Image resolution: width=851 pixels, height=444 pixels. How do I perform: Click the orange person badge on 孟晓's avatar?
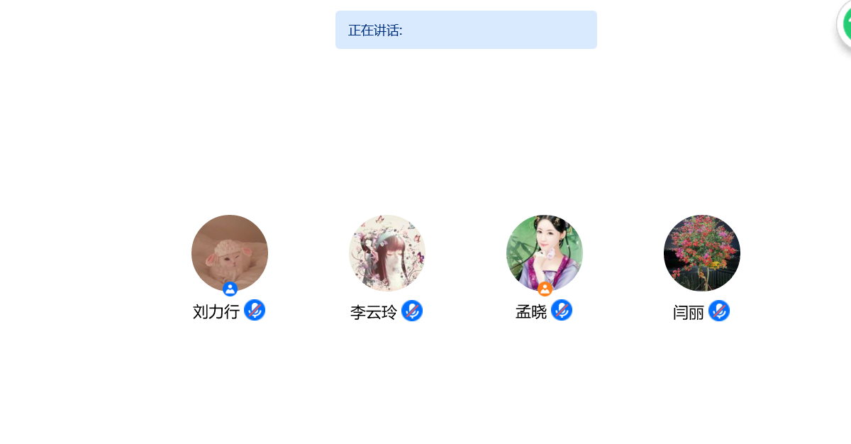545,289
